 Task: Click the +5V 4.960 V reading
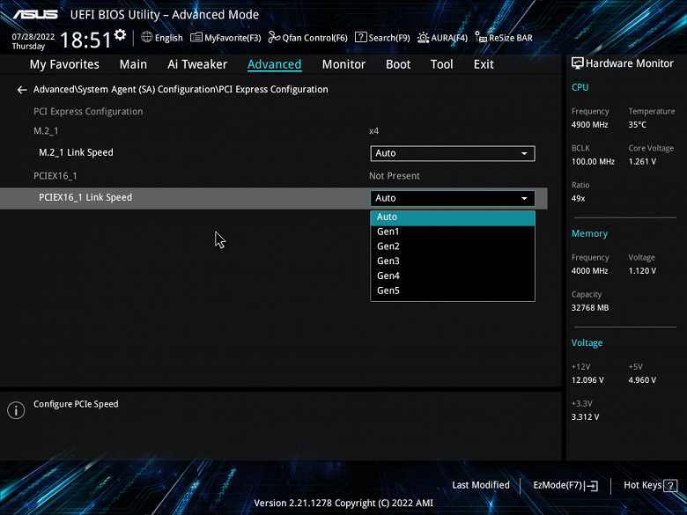coord(642,380)
